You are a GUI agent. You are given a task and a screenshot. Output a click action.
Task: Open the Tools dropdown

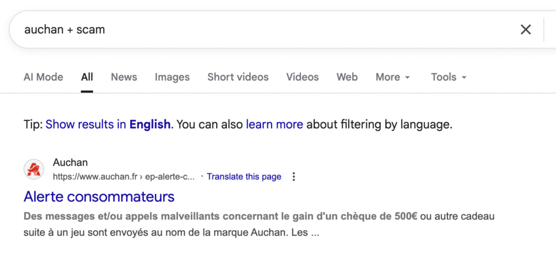click(448, 77)
